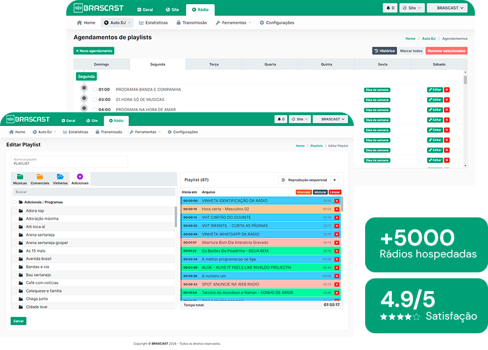
Task: Open Configurações in the schedules window
Action: [277, 23]
